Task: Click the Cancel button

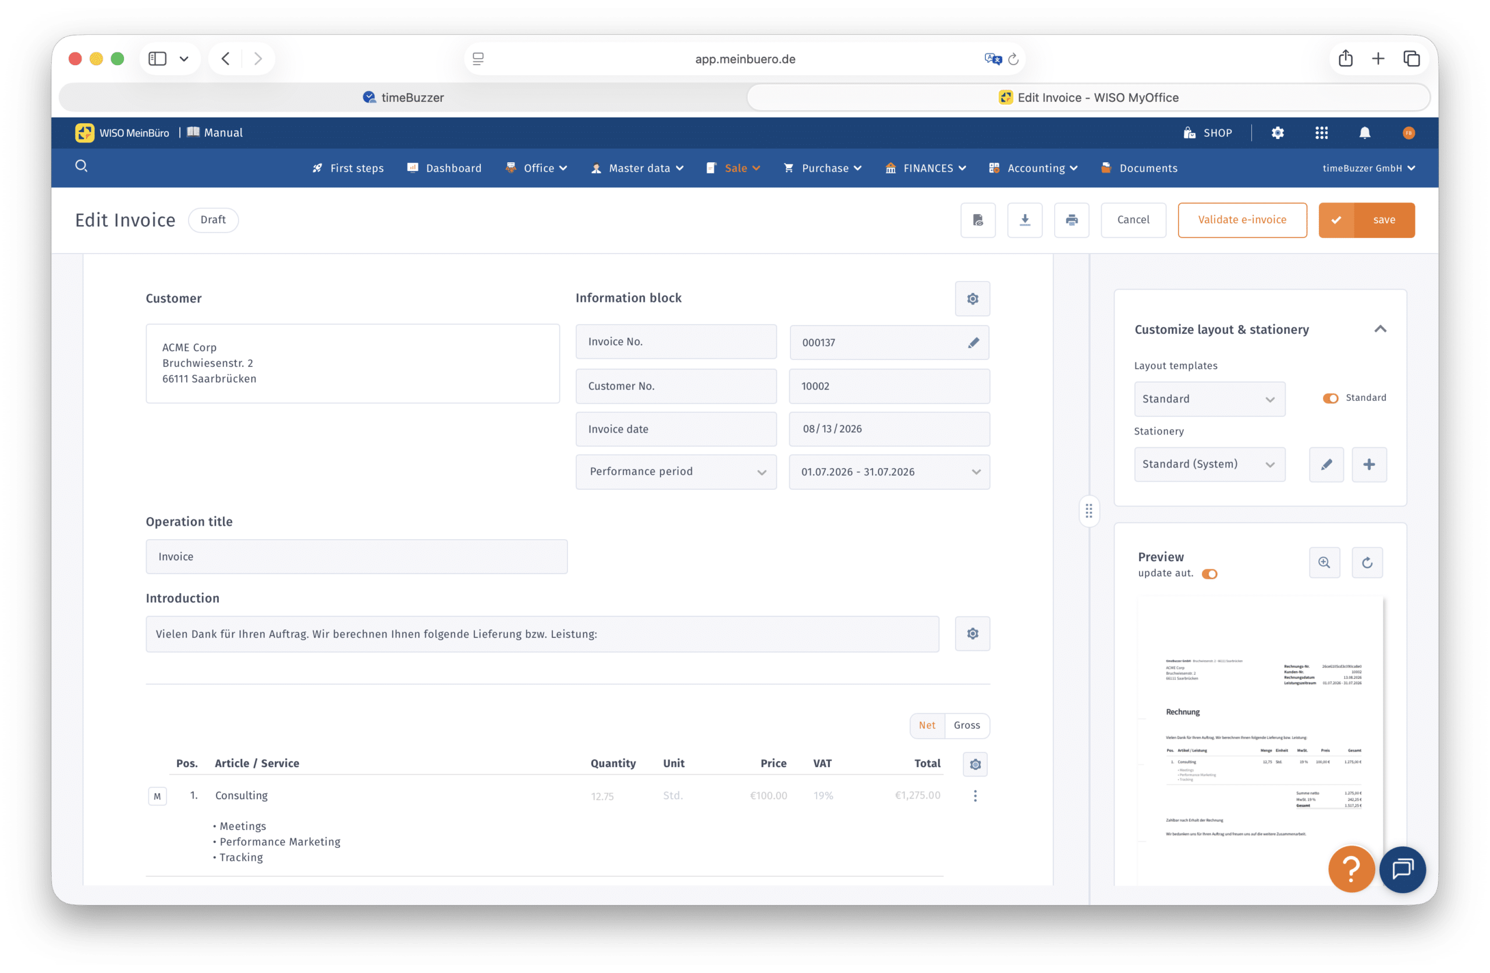Action: click(1133, 220)
